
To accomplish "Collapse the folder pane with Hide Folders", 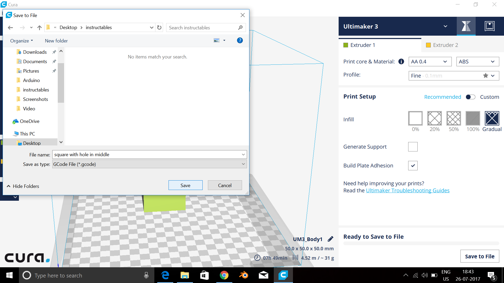I will point(23,186).
